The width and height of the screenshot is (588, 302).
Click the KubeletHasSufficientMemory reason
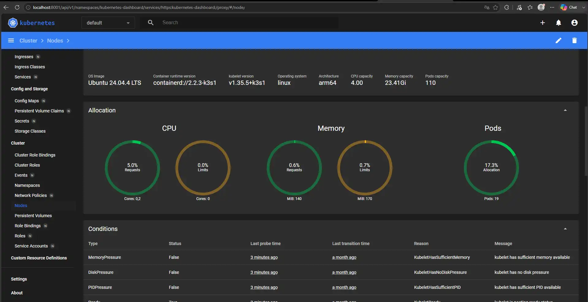pyautogui.click(x=442, y=257)
